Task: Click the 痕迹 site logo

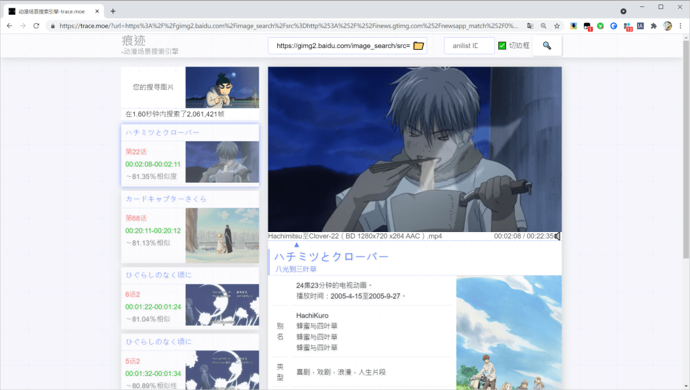Action: pos(134,40)
